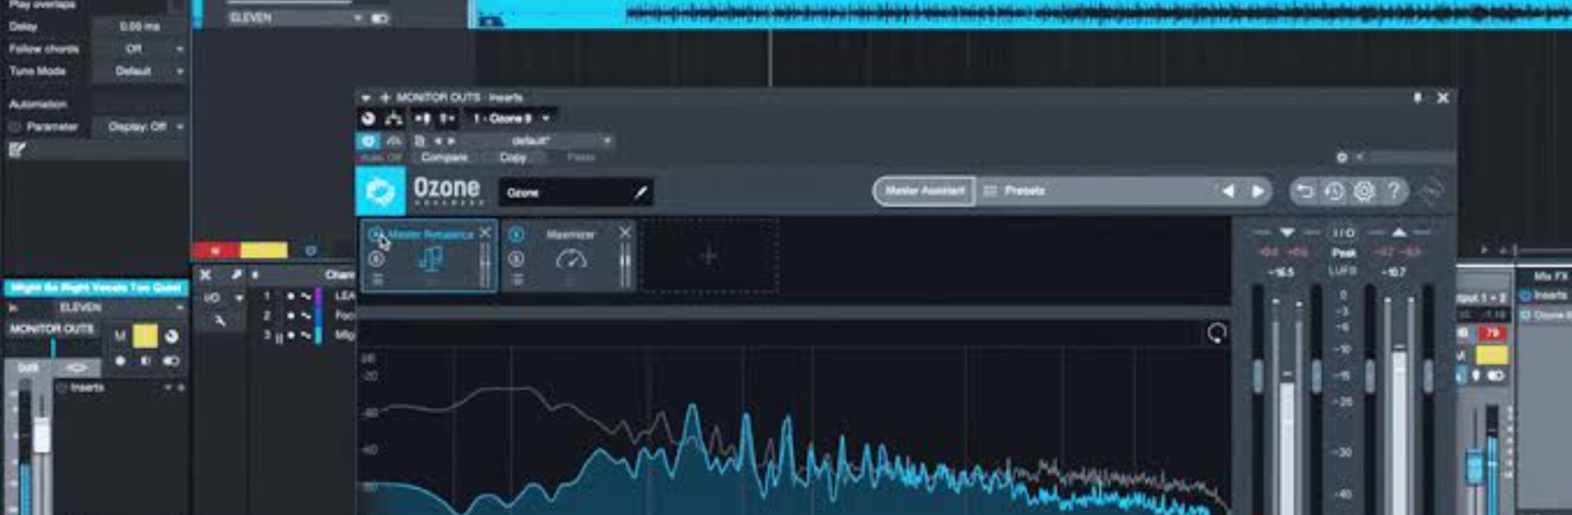Click the Paste button

581,158
